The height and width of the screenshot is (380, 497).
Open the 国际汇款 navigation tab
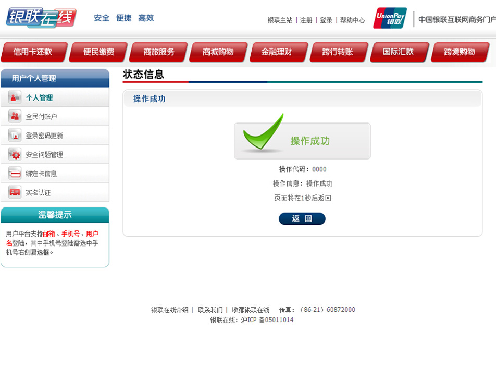coord(400,52)
